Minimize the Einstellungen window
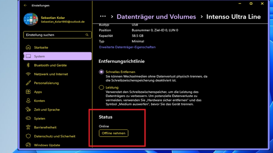The image size is (273, 153). pyautogui.click(x=240, y=4)
